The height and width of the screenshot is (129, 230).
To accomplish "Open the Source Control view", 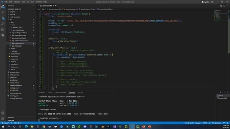I will (3, 18).
